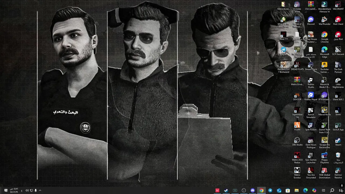
Task: Switch to Outlook in the taskbar
Action: point(279,190)
